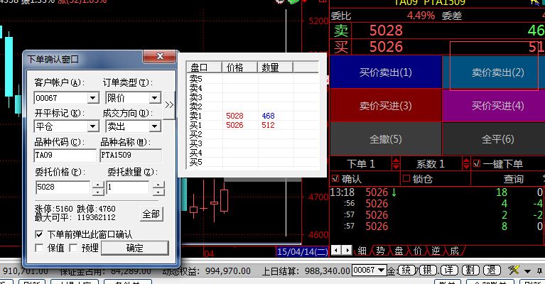Click the 委托价格 price input field
545x284 pixels.
[63, 187]
